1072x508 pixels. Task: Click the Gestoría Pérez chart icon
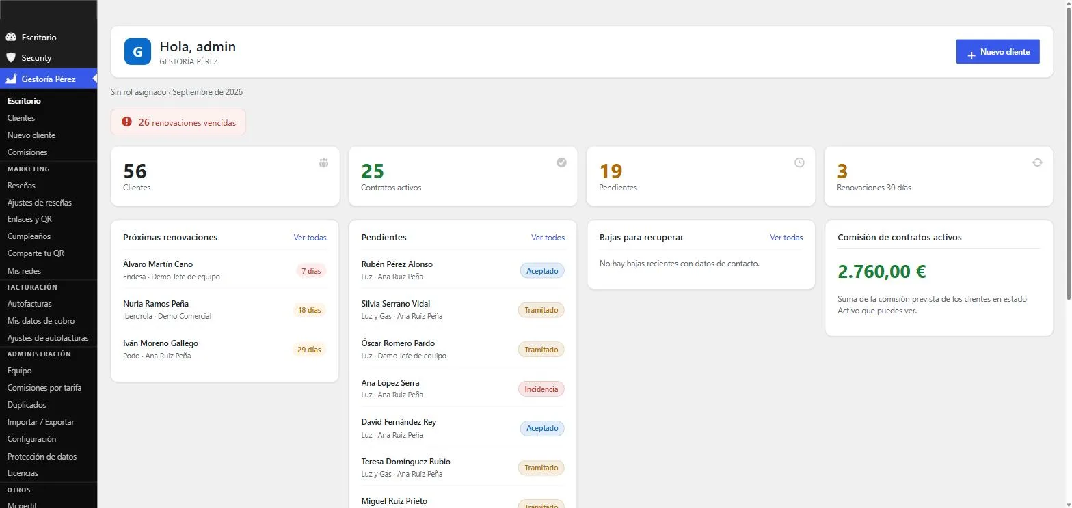click(x=11, y=79)
